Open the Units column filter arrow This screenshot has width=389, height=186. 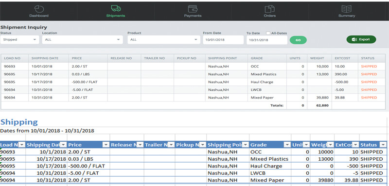click(306, 145)
